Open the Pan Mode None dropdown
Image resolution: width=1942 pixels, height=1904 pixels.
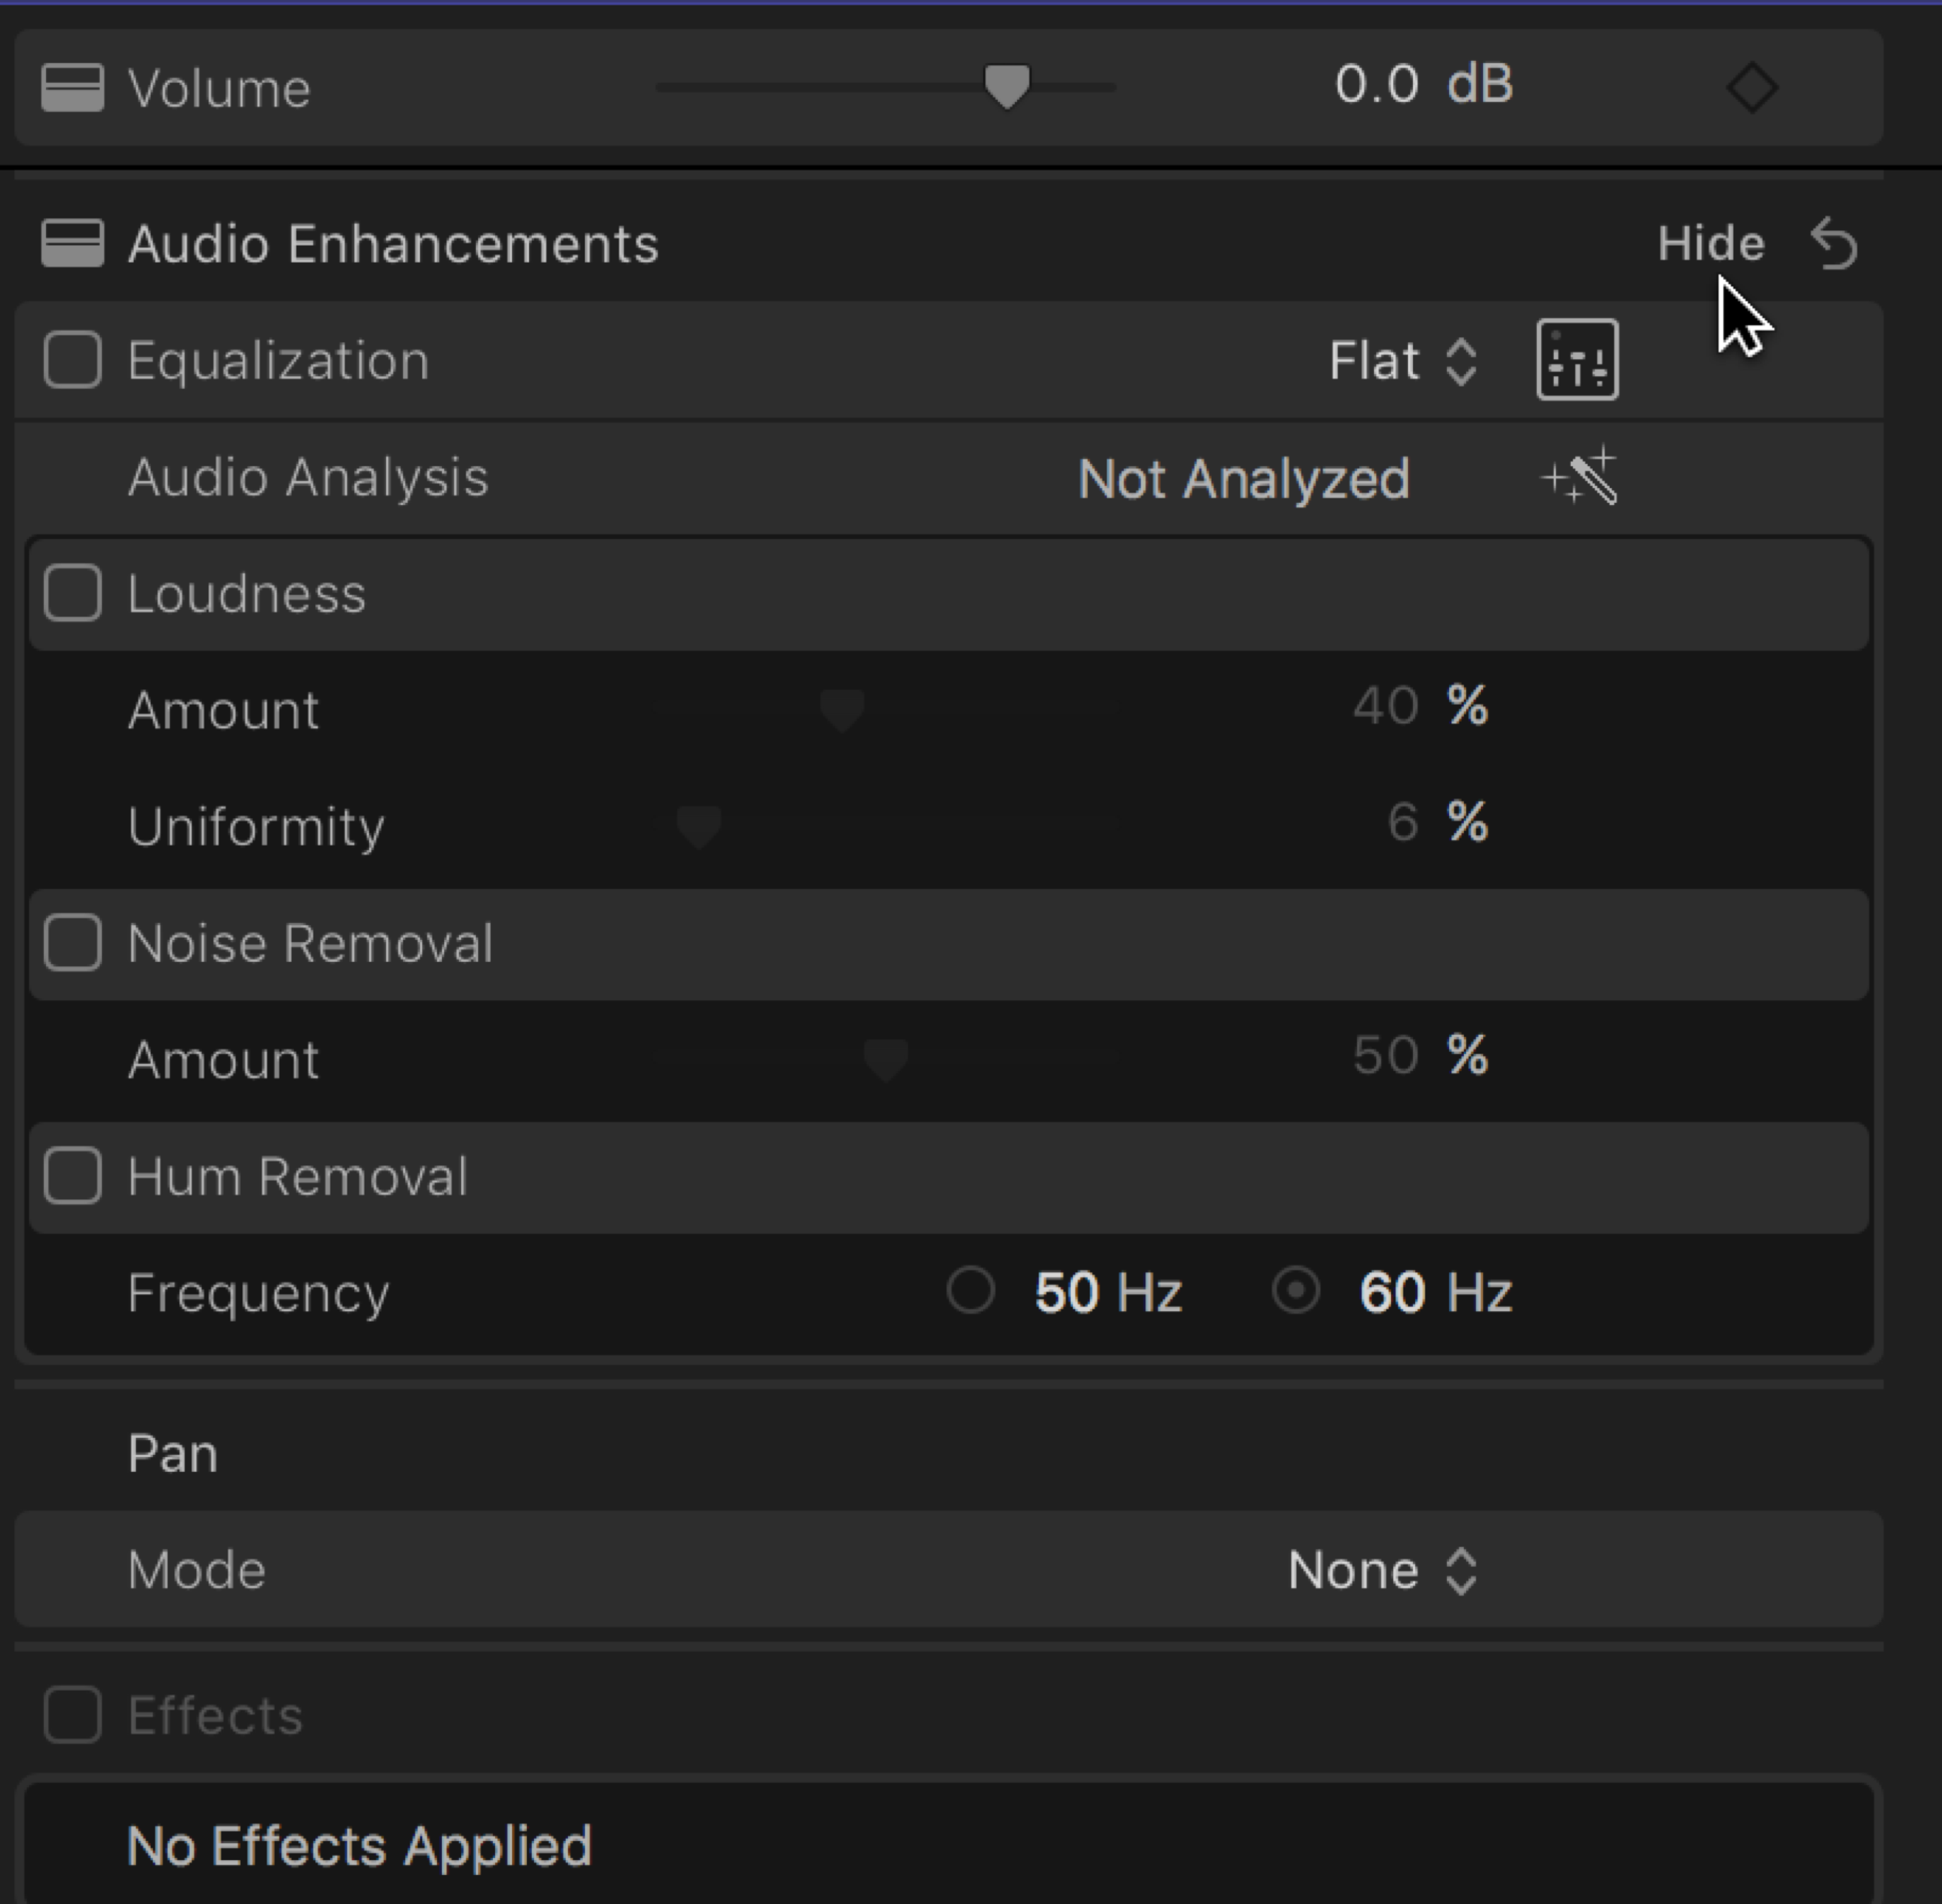click(1382, 1570)
